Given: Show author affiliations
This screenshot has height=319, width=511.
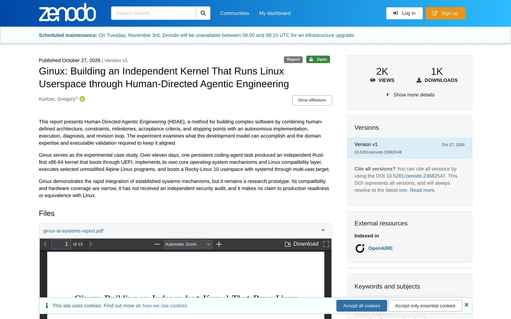Looking at the screenshot, I should click(x=312, y=100).
